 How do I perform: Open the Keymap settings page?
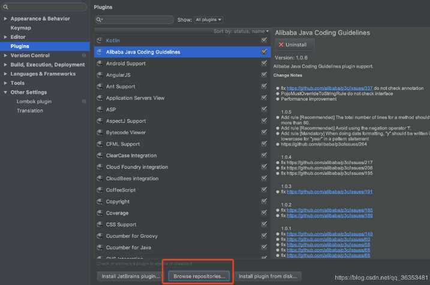(x=21, y=28)
